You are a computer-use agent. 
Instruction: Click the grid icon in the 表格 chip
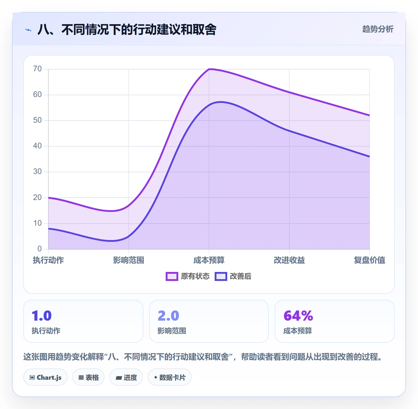coord(81,378)
